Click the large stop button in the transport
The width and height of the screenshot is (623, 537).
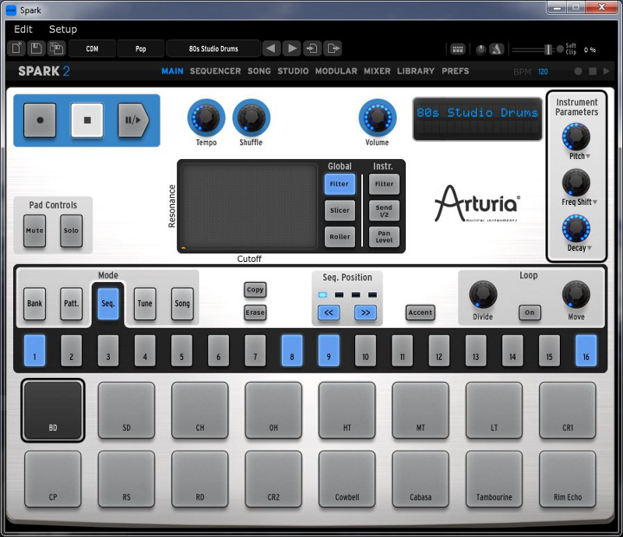[x=87, y=120]
